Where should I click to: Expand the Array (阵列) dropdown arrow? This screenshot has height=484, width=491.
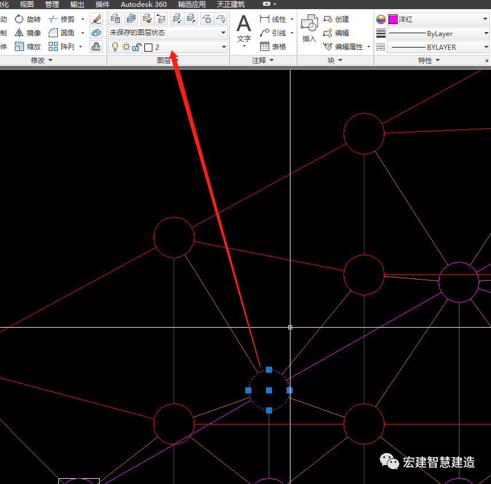pyautogui.click(x=80, y=46)
